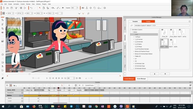This screenshot has height=109, width=193.
Task: Switch to the Template tab
Action: (x=135, y=21)
